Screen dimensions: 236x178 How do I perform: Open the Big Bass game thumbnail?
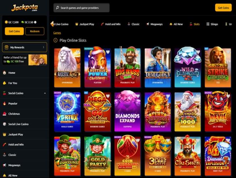pyautogui.click(x=128, y=67)
